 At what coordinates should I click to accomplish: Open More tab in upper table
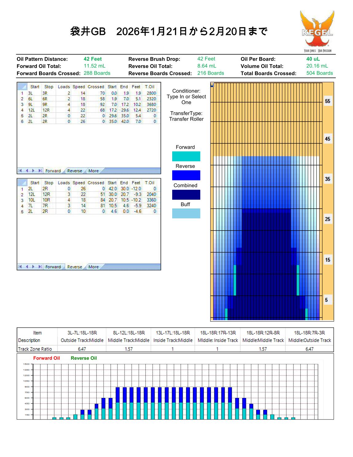93,171
